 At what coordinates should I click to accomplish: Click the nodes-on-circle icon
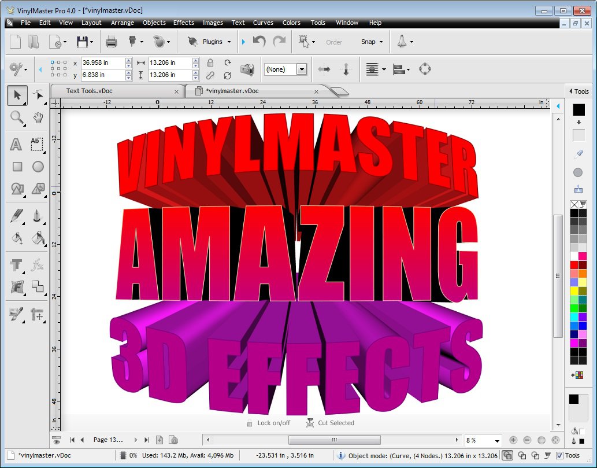(x=425, y=69)
